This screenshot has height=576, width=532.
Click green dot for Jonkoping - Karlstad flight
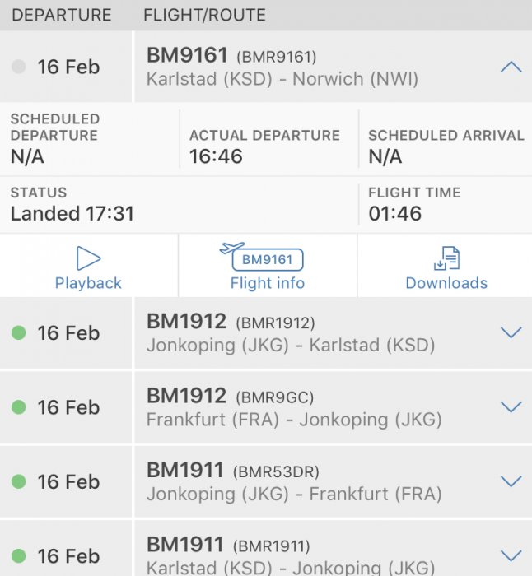(x=19, y=333)
